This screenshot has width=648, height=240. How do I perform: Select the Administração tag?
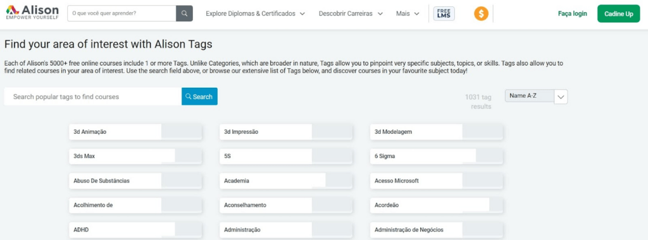pyautogui.click(x=286, y=230)
